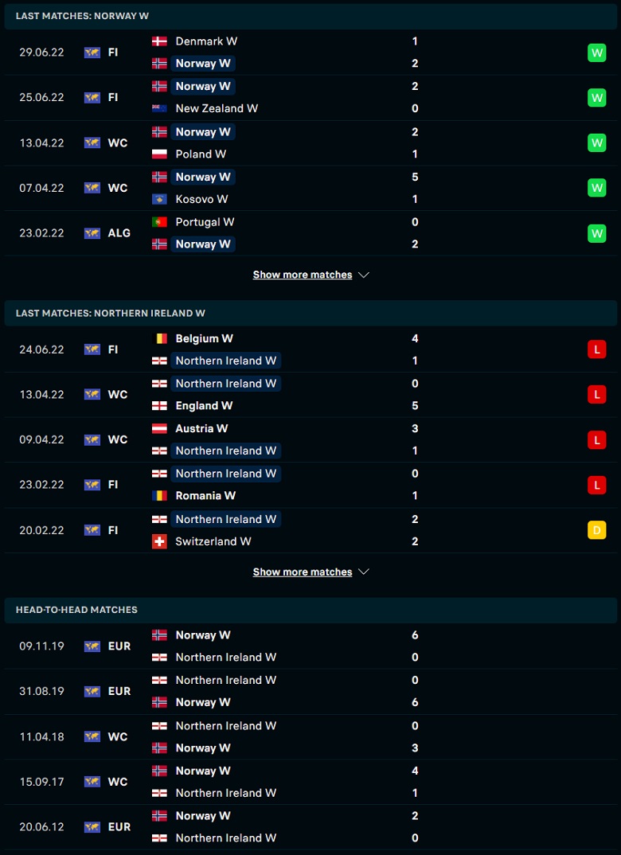Click the world map icon beside ALG
This screenshot has height=855, width=621.
[92, 232]
